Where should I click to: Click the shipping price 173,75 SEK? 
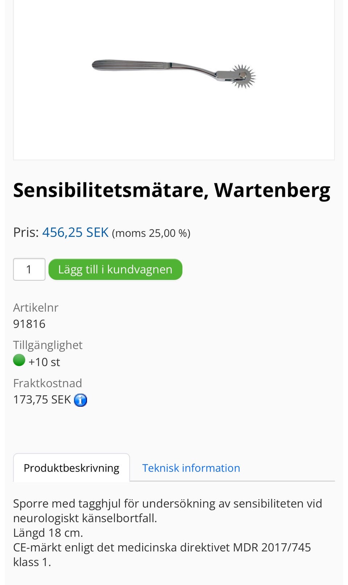tap(42, 399)
